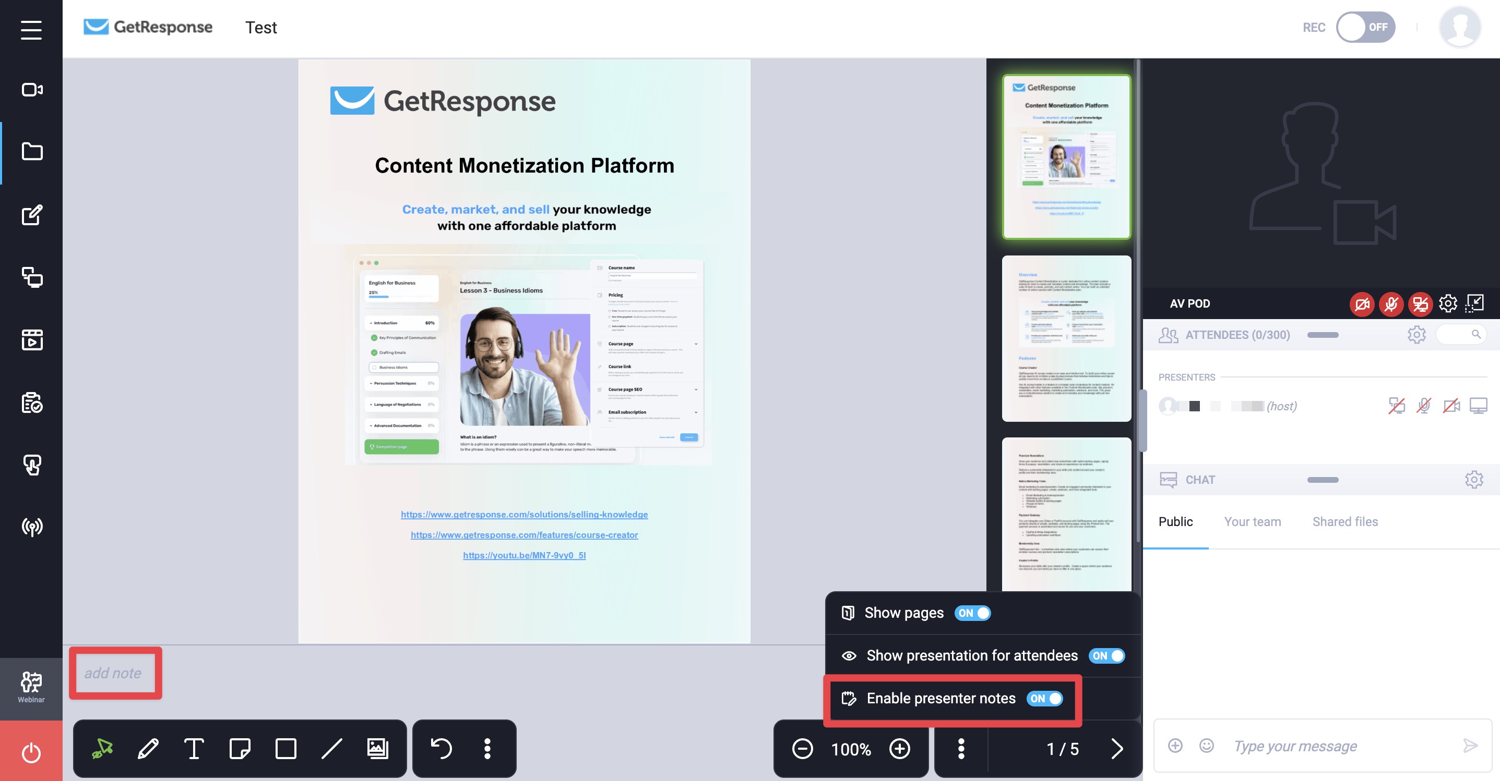Open the whiteboard edit sidebar icon
Image resolution: width=1500 pixels, height=781 pixels.
(31, 215)
